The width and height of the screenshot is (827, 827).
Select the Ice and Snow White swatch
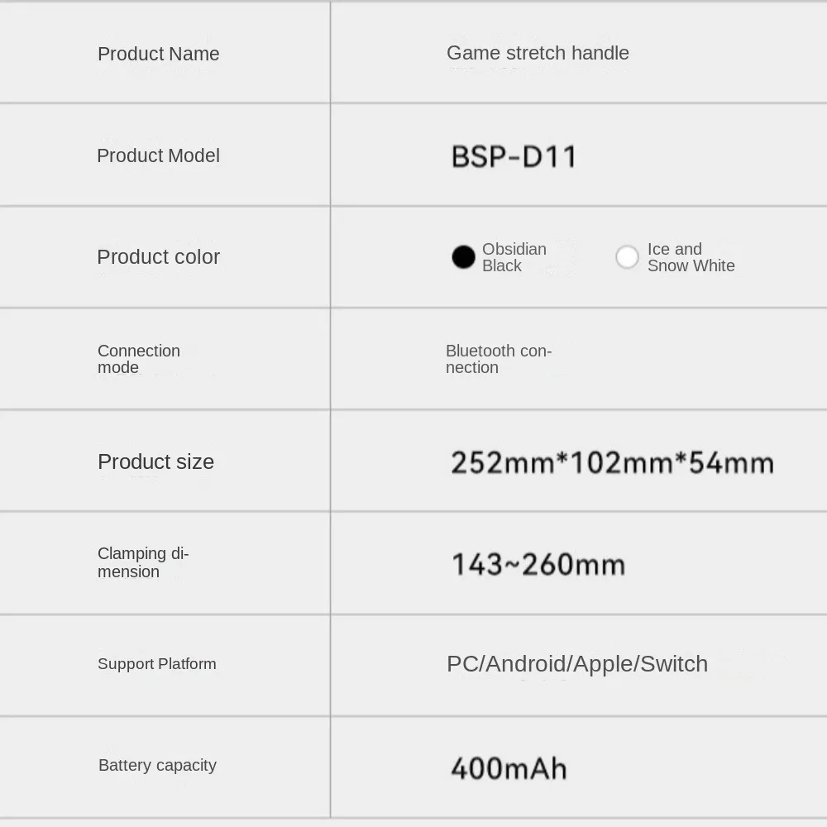(627, 257)
